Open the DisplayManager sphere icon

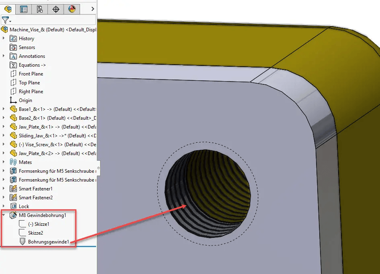(71, 9)
